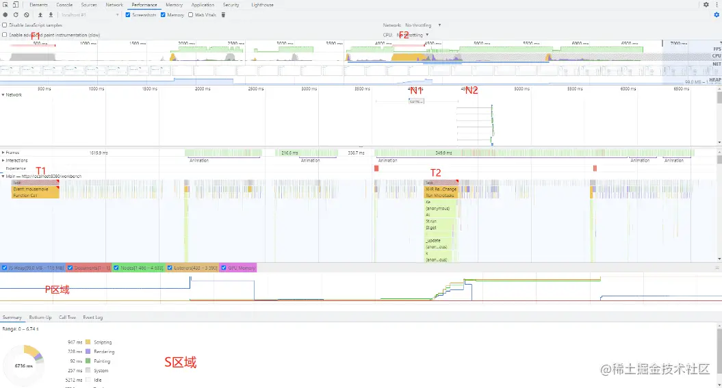Viewport: 722px width, 388px height.
Task: Click the 1619.9 ms frame
Action: point(99,153)
